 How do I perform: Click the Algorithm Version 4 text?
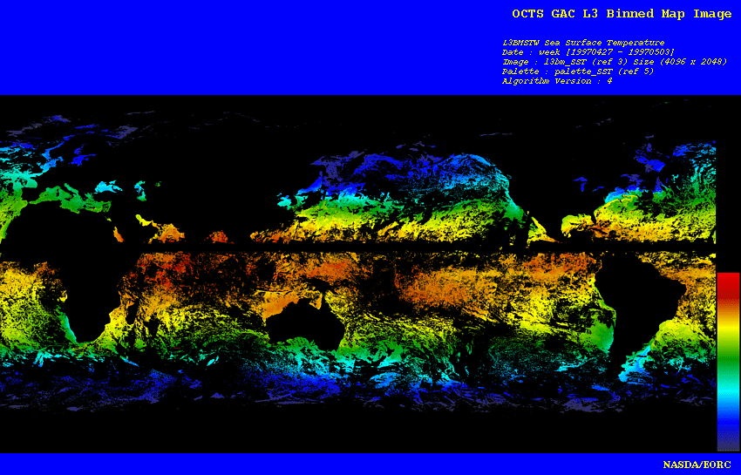tap(556, 81)
